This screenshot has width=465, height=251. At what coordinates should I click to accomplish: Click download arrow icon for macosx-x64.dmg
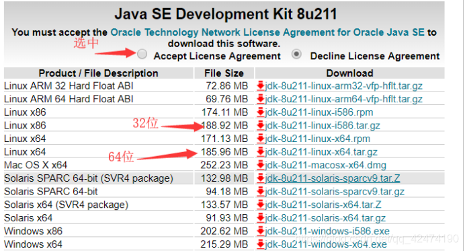tap(261, 165)
